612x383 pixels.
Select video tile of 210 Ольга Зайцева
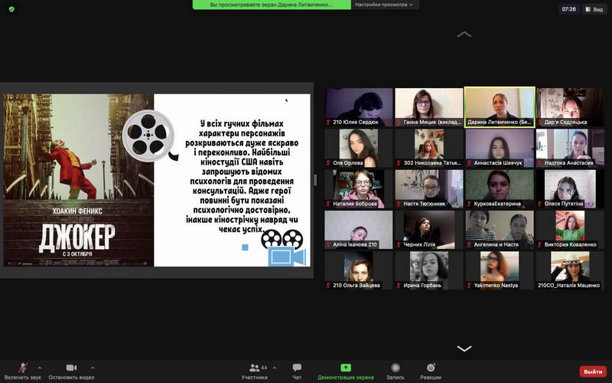coord(359,270)
